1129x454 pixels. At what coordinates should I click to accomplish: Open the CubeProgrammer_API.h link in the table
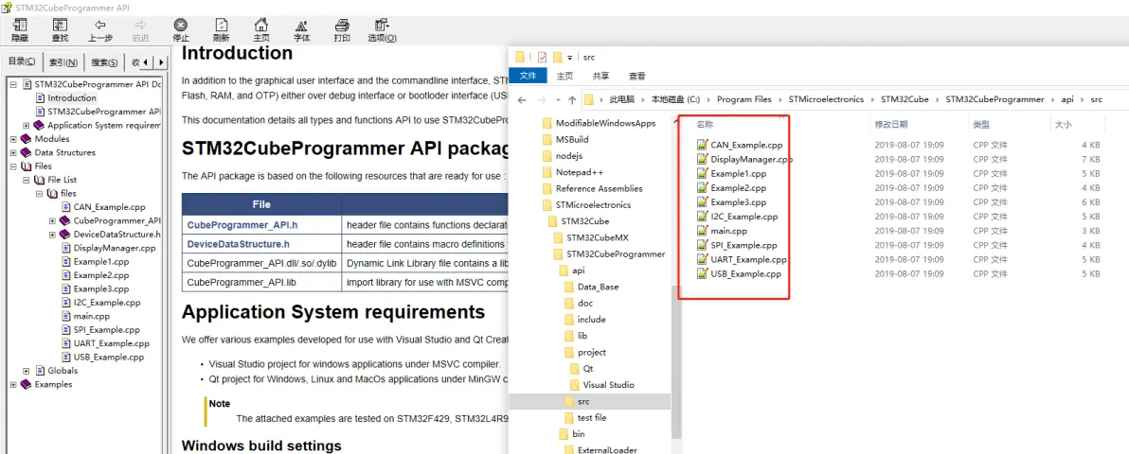(242, 225)
